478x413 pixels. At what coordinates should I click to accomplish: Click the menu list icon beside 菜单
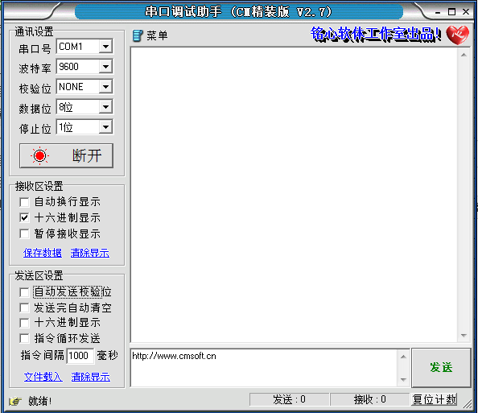138,35
